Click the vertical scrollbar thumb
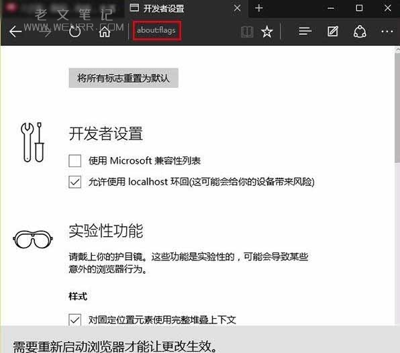 click(x=397, y=107)
